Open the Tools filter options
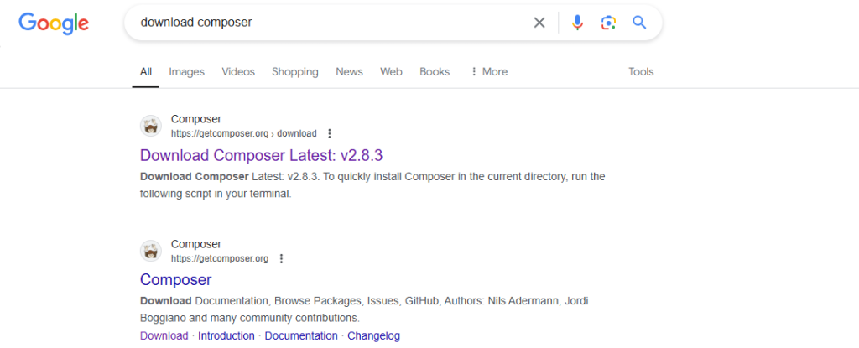 click(641, 72)
